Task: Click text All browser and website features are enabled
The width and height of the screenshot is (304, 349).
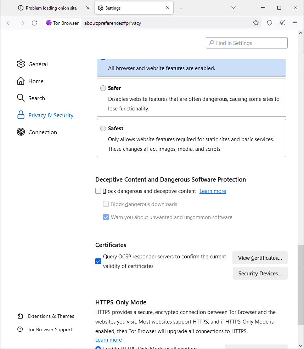Action: tap(162, 68)
